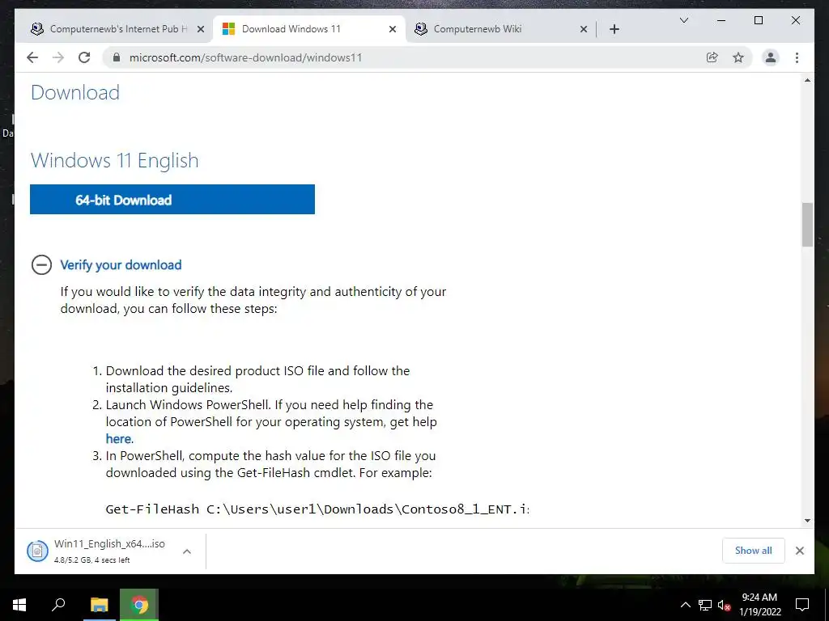Close the downloads bar
Viewport: 829px width, 621px height.
click(x=799, y=551)
